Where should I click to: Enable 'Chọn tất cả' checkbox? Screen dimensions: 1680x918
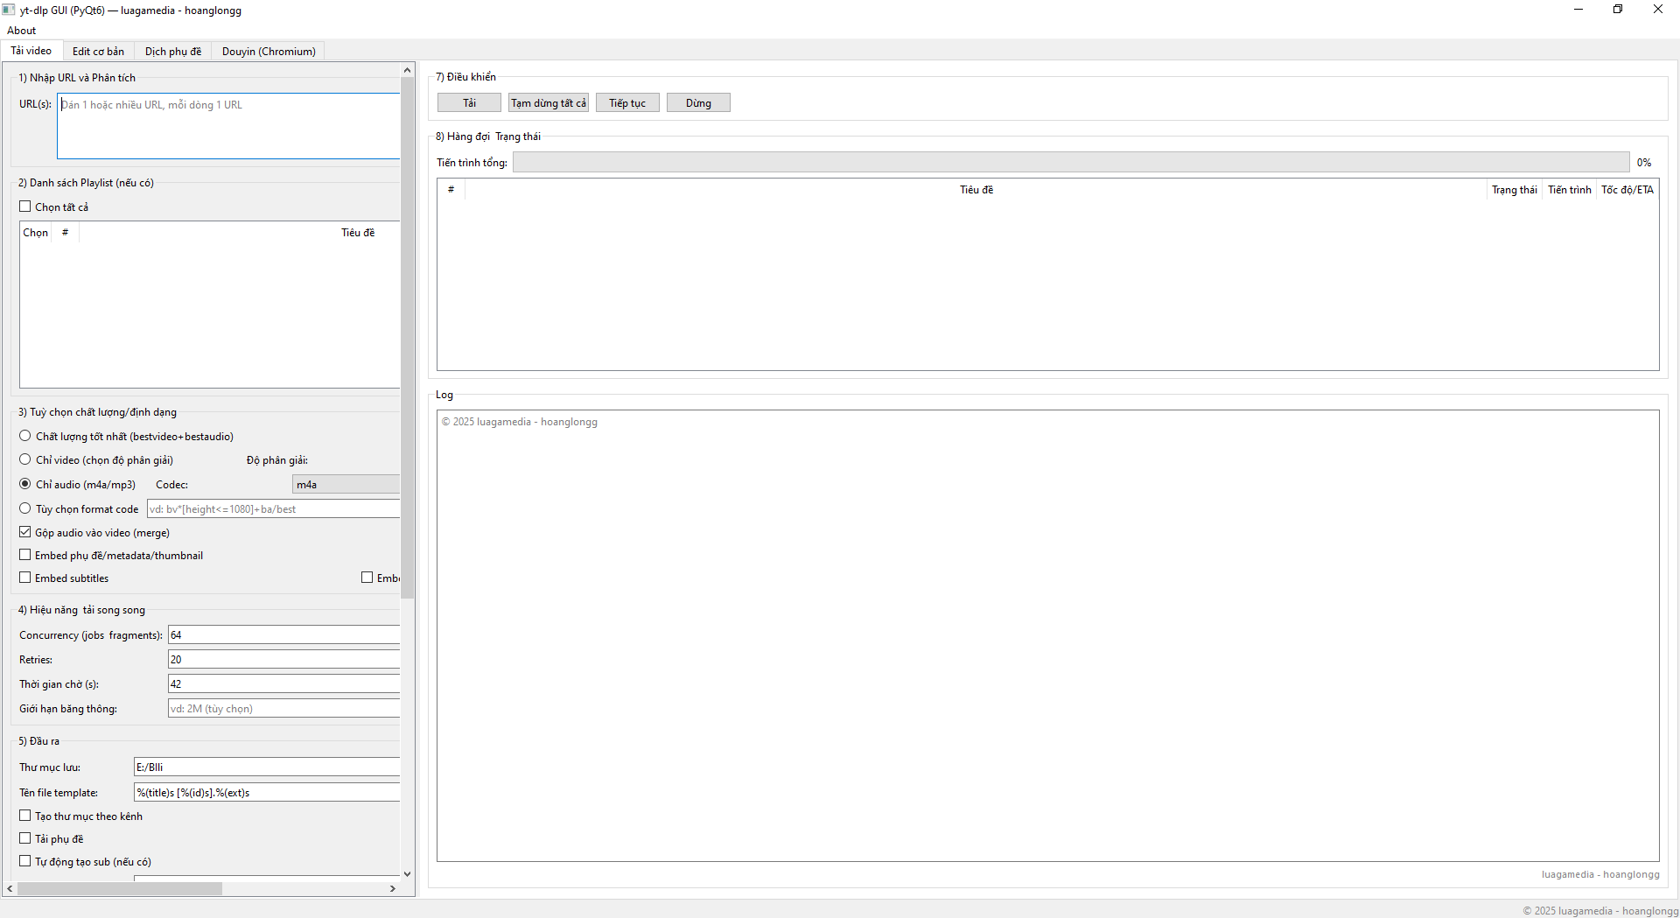click(25, 207)
